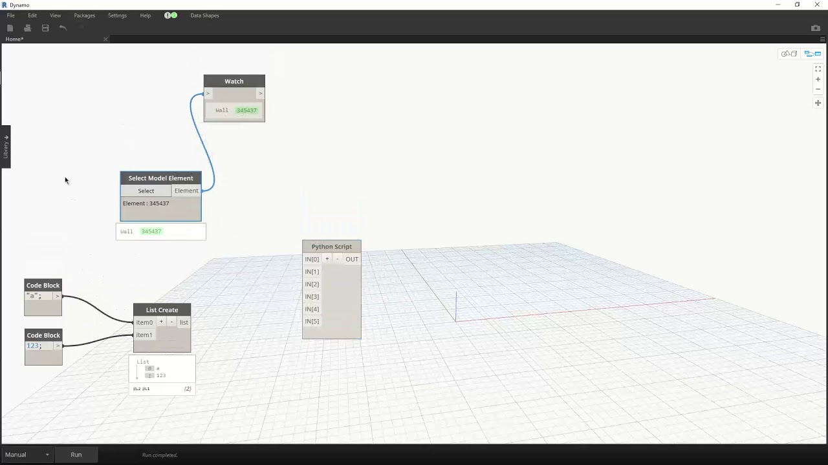This screenshot has height=465, width=828.
Task: Click output port of "a" Code Block
Action: point(58,296)
